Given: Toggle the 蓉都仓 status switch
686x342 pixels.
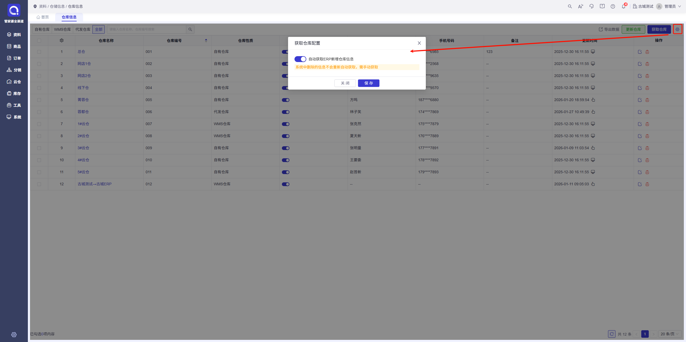Looking at the screenshot, I should tap(286, 112).
